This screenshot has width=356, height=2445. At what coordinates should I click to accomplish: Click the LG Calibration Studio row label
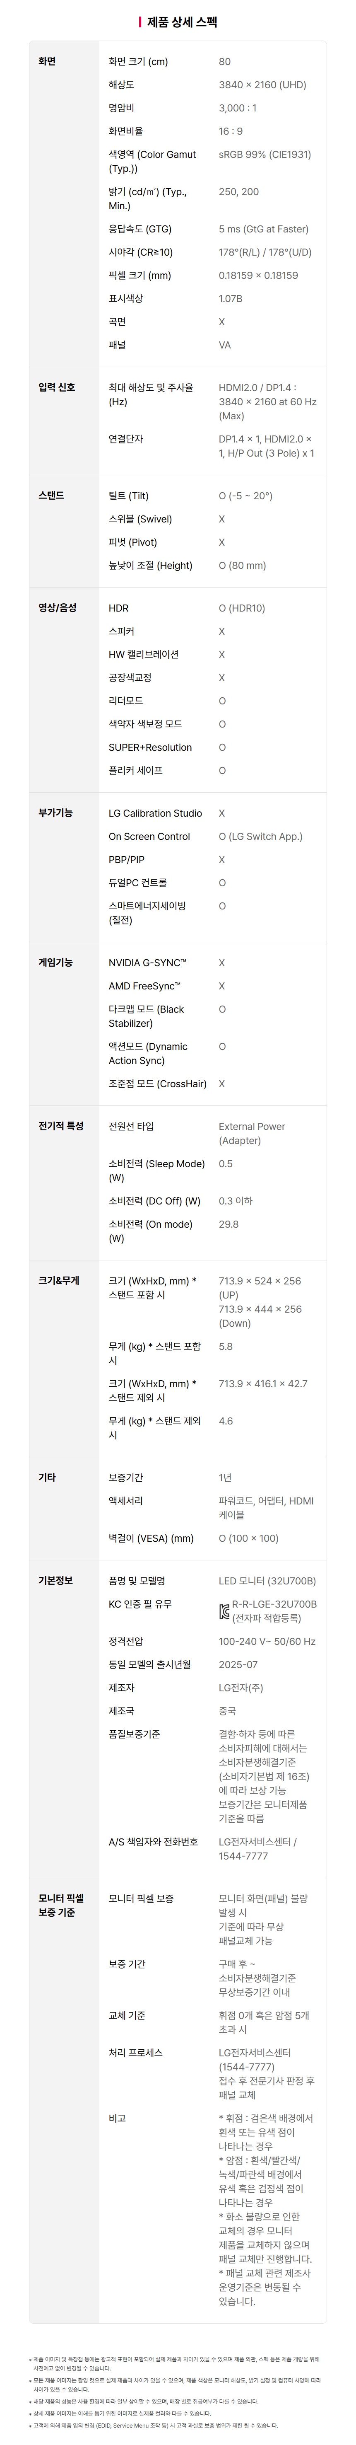click(155, 813)
